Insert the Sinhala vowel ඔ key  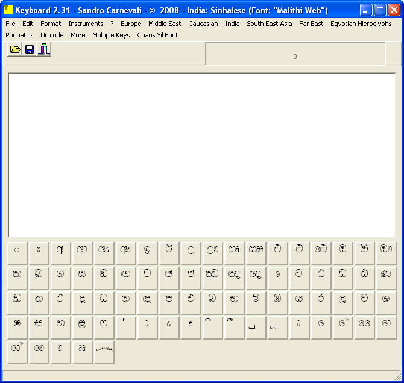click(x=342, y=253)
